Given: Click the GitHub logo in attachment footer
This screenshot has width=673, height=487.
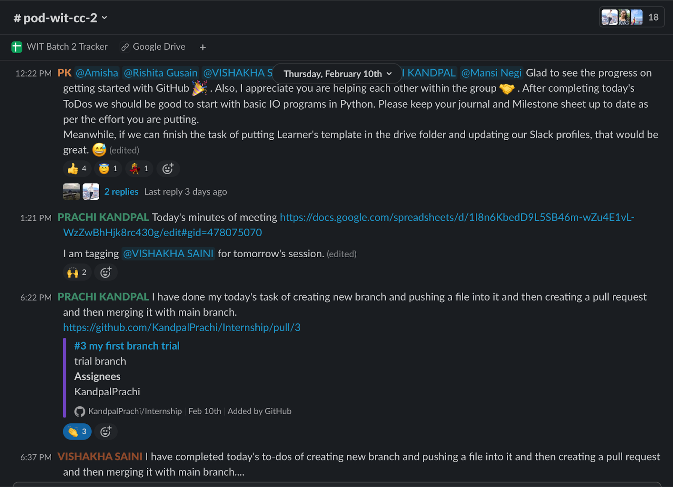Looking at the screenshot, I should [x=79, y=411].
